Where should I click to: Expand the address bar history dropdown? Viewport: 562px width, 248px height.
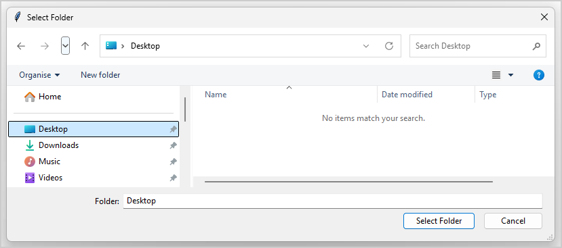(366, 46)
